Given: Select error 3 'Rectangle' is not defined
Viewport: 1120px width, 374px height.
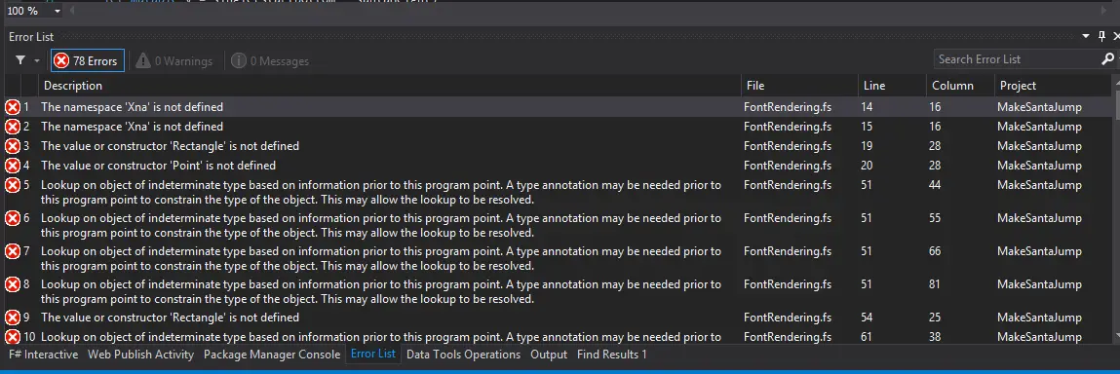Looking at the screenshot, I should pyautogui.click(x=170, y=145).
